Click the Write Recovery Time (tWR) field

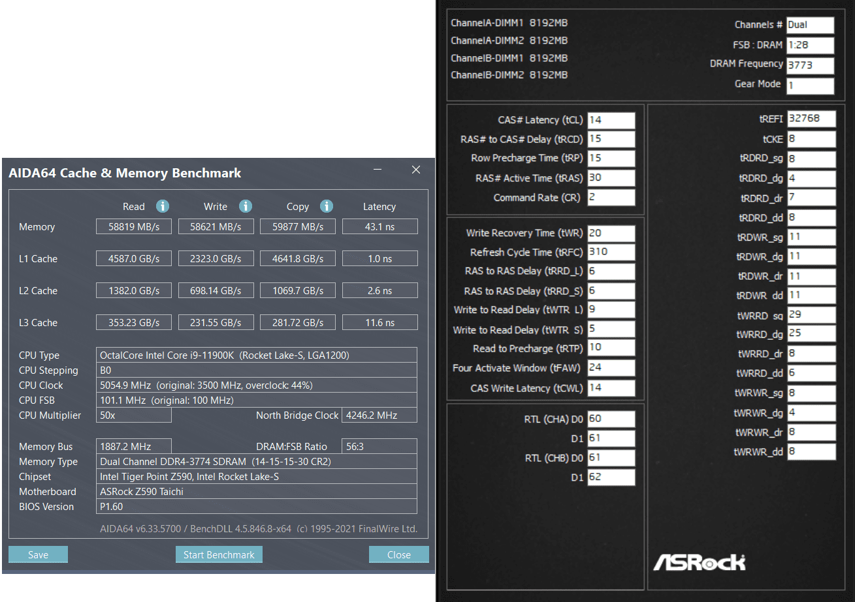click(x=611, y=233)
